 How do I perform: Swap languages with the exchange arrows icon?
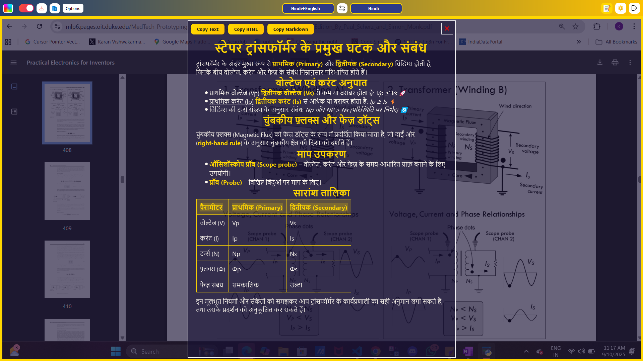click(x=342, y=8)
